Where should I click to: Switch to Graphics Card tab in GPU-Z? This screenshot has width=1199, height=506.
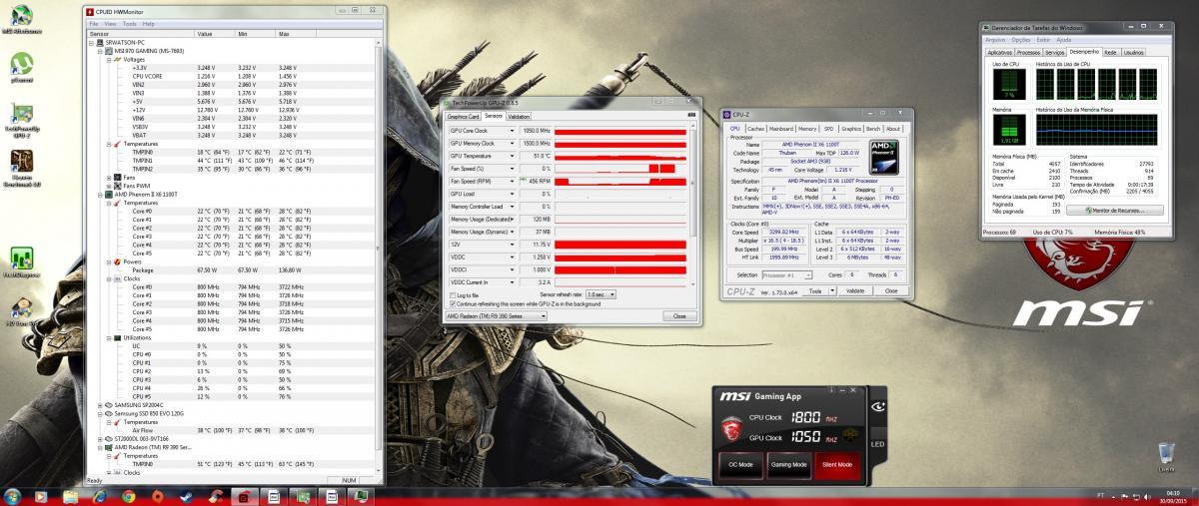464,117
